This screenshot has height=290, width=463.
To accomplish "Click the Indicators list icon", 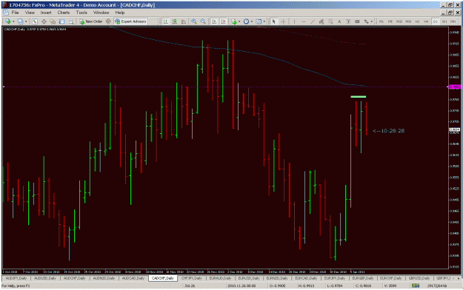I will click(234, 21).
